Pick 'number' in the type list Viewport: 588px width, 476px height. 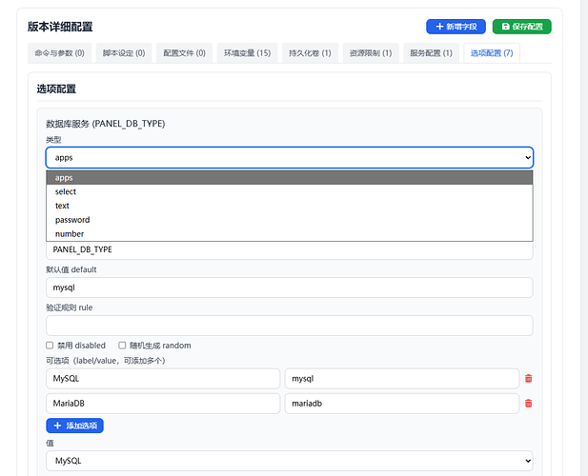(70, 234)
